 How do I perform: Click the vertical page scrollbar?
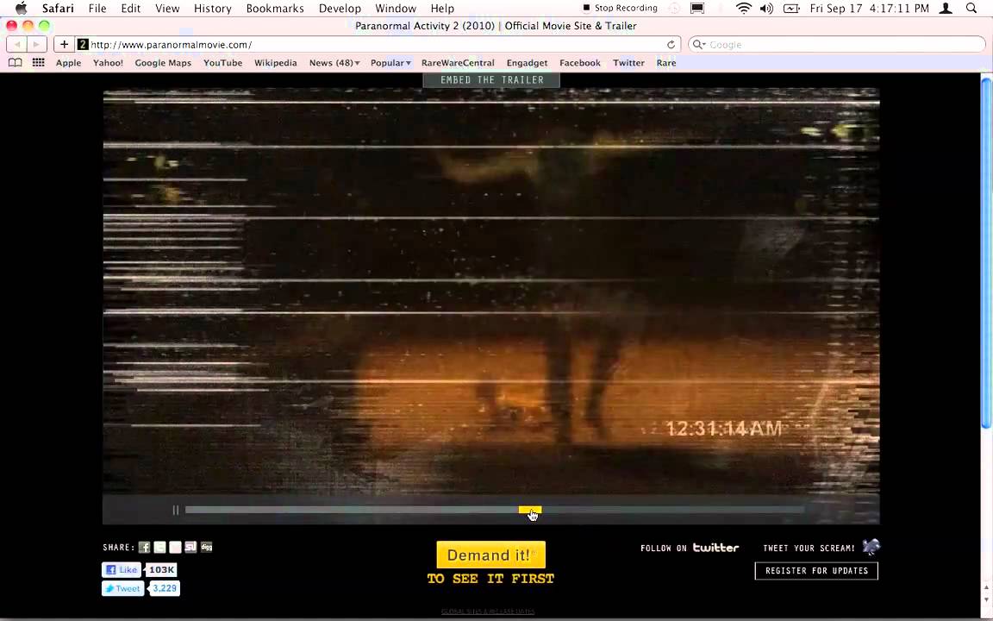(986, 253)
